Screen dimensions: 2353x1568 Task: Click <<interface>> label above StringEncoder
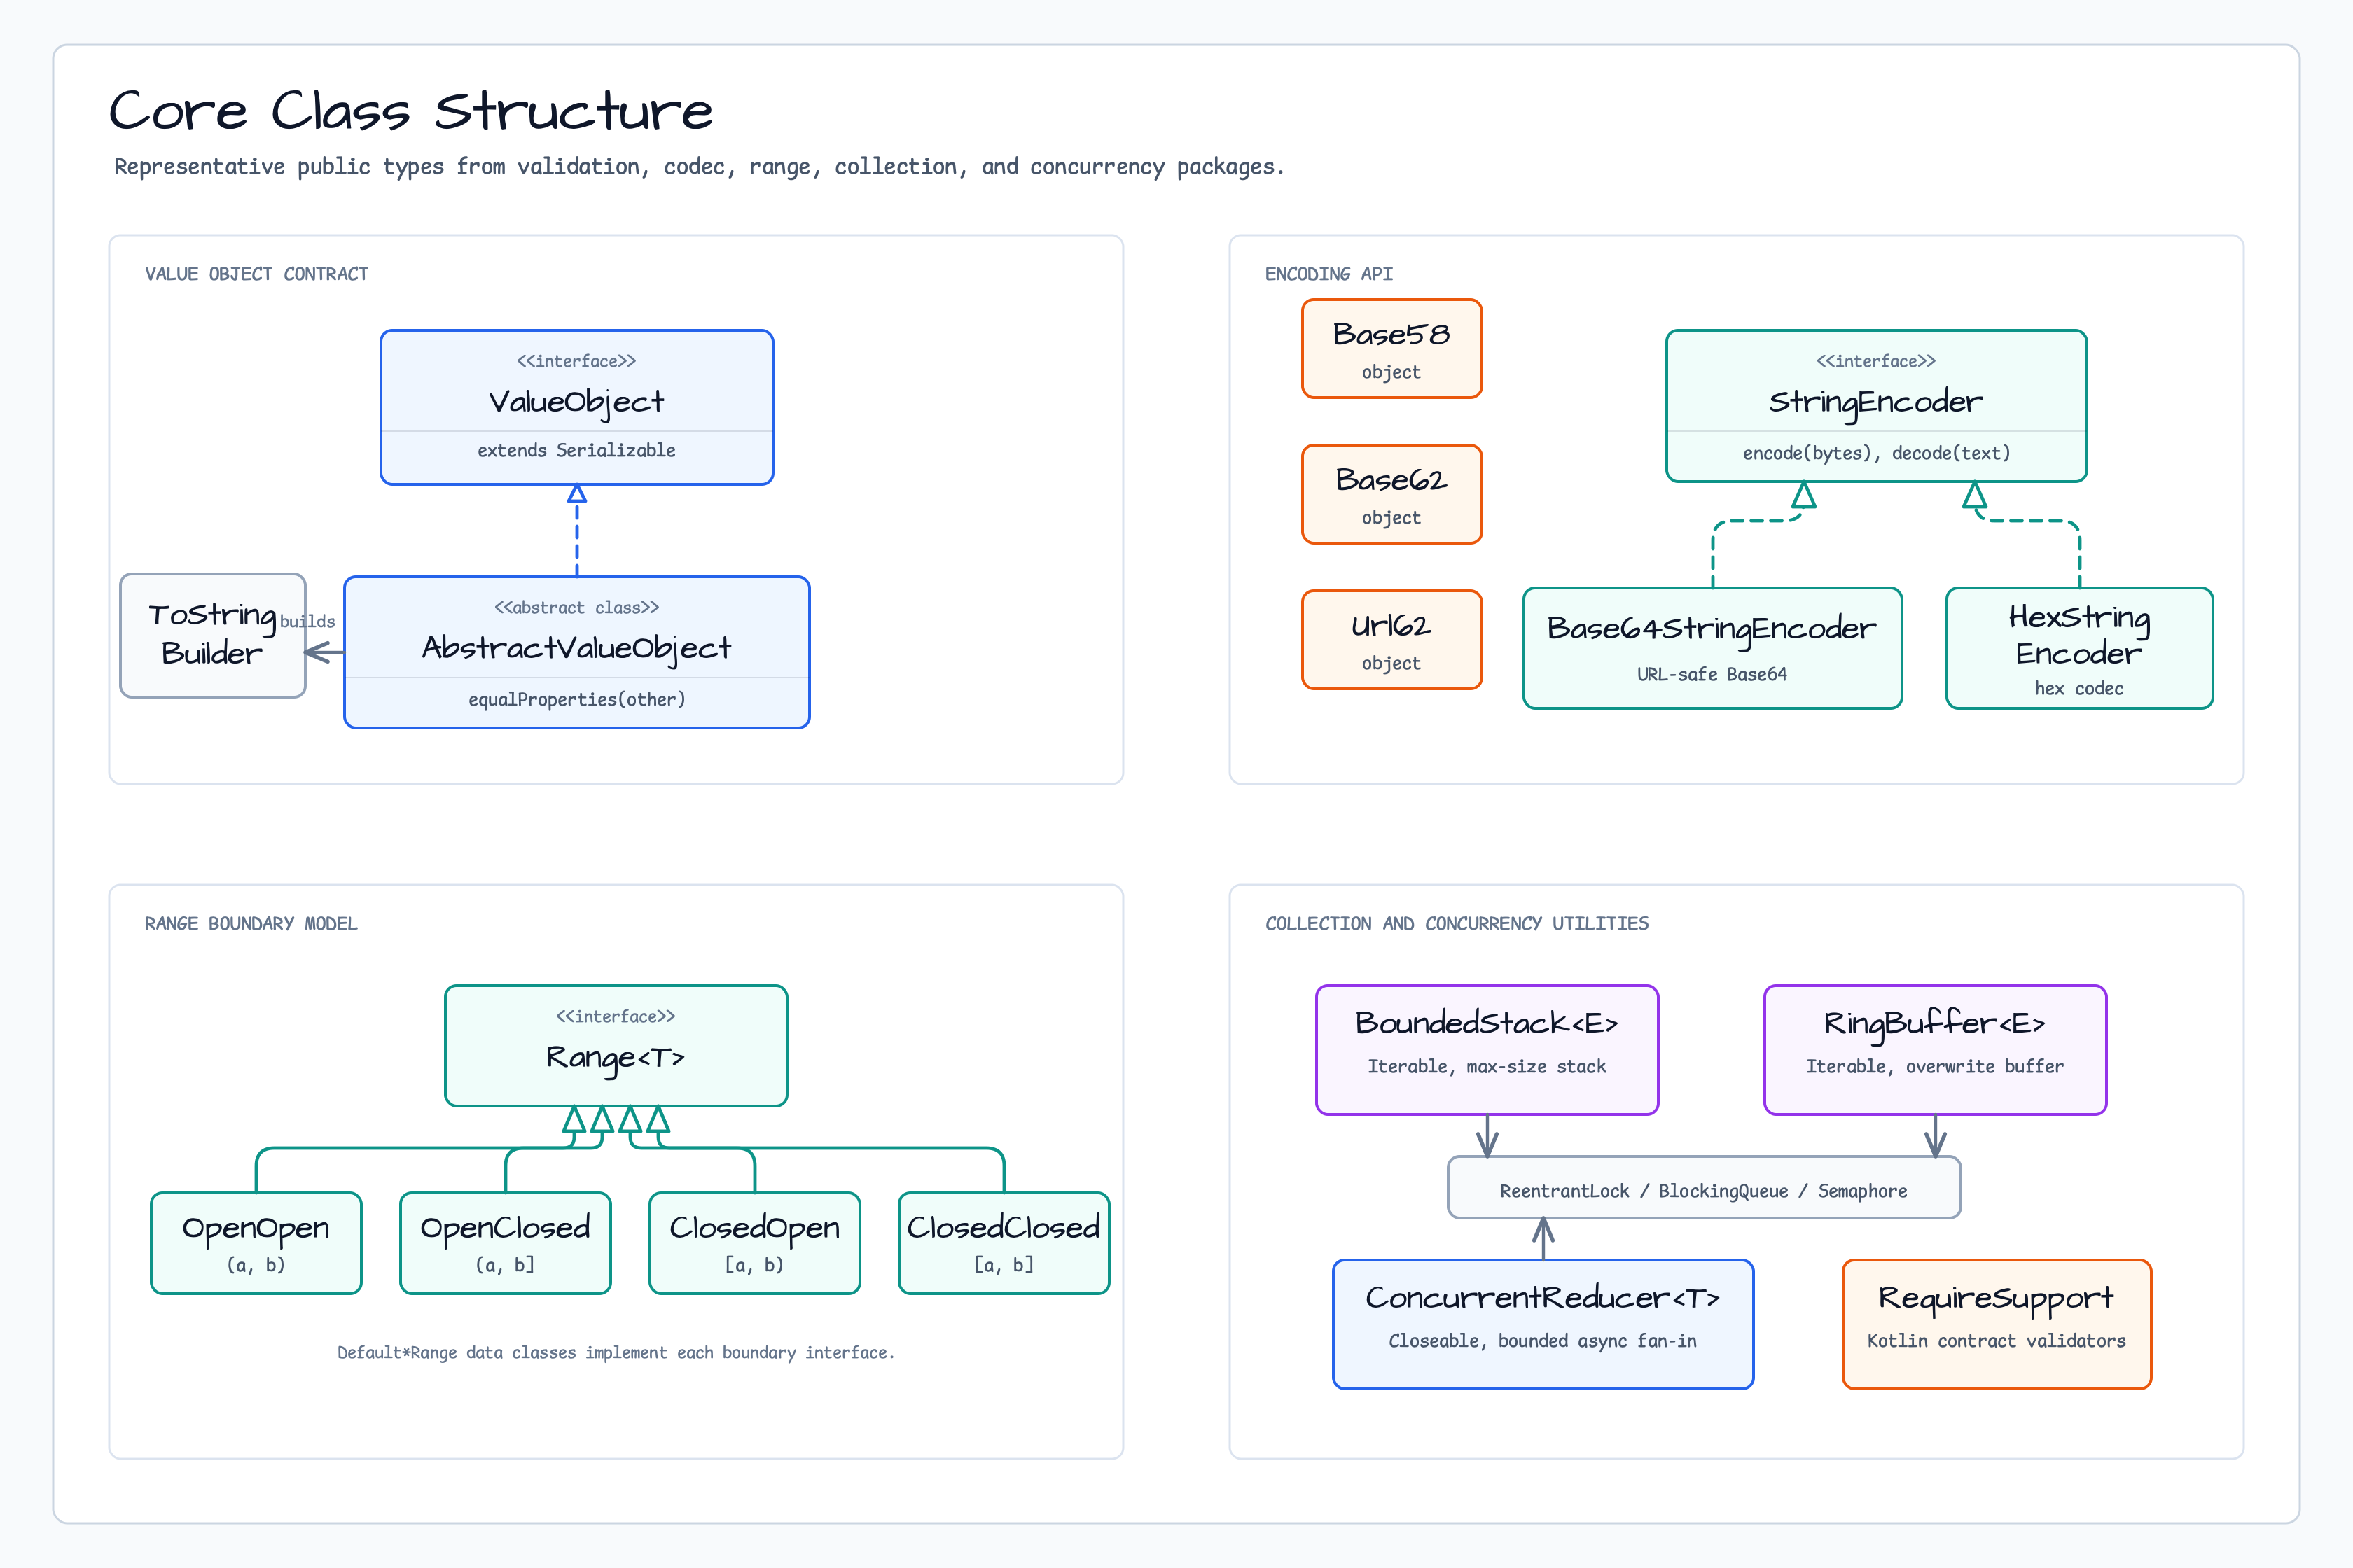tap(1876, 362)
